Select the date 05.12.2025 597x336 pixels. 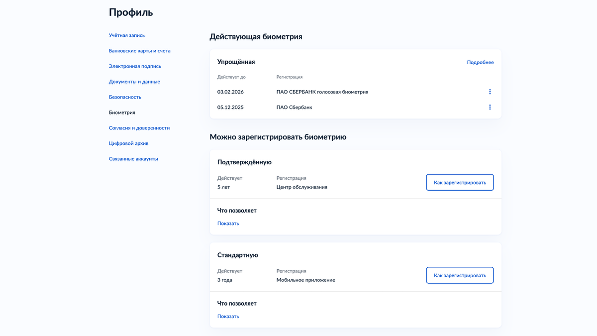coord(230,107)
